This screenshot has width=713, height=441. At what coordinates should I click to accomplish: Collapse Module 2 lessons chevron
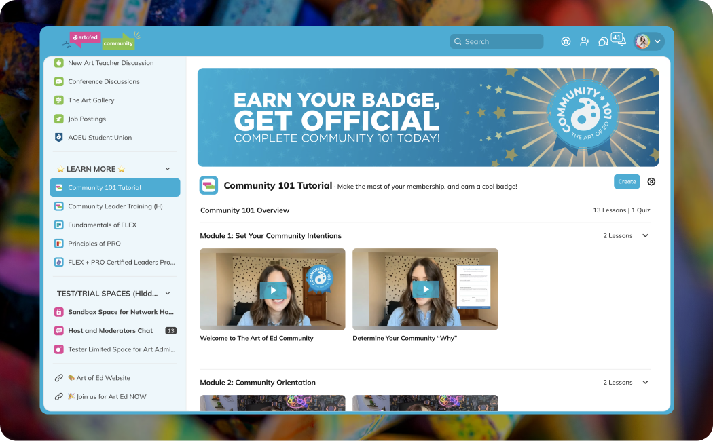tap(645, 383)
